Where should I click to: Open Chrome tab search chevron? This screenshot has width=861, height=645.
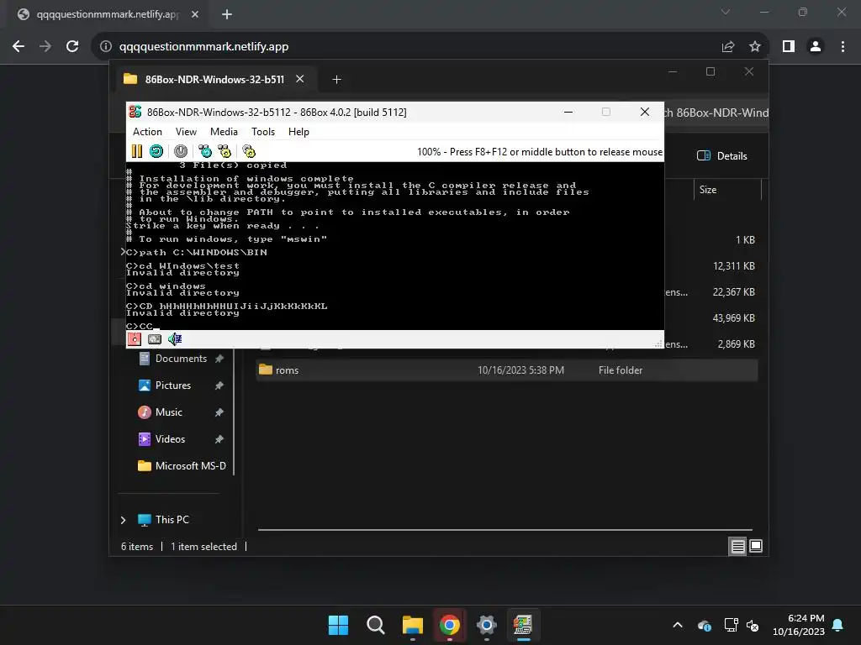coord(726,12)
